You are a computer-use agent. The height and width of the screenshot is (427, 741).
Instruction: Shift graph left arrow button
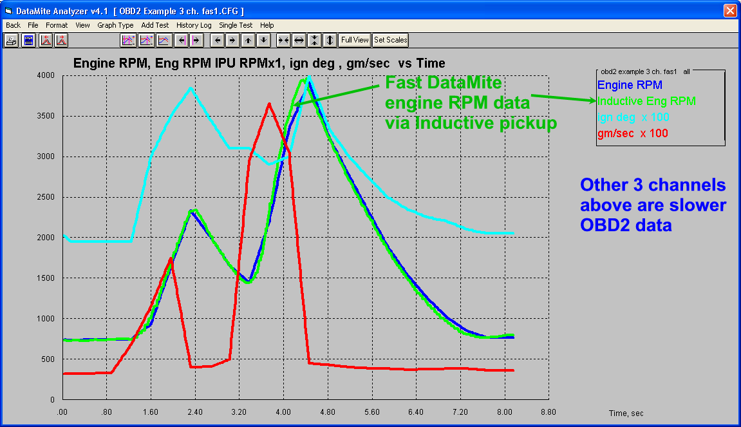(218, 40)
